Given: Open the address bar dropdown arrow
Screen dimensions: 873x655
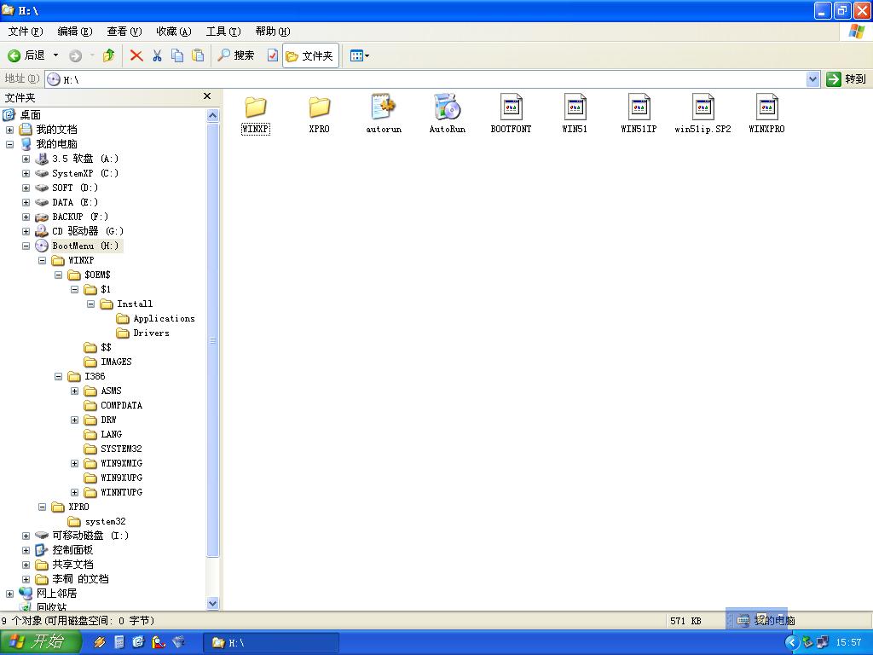Looking at the screenshot, I should point(812,79).
